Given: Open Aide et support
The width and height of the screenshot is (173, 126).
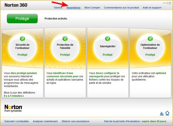Looking at the screenshot, I should coord(152,8).
